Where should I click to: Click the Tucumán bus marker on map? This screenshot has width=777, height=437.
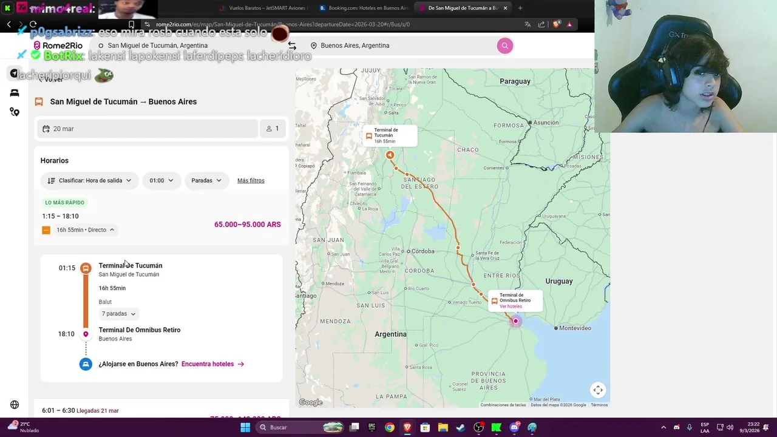(390, 155)
